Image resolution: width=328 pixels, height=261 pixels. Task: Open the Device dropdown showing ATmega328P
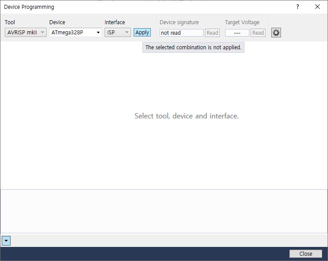point(76,33)
